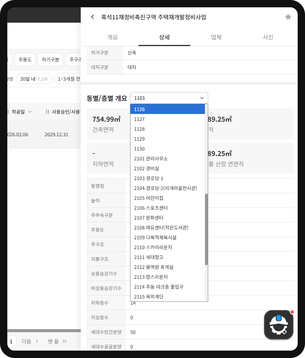
Task: Pick 2107 문화센터 option
Action: [x=168, y=218]
